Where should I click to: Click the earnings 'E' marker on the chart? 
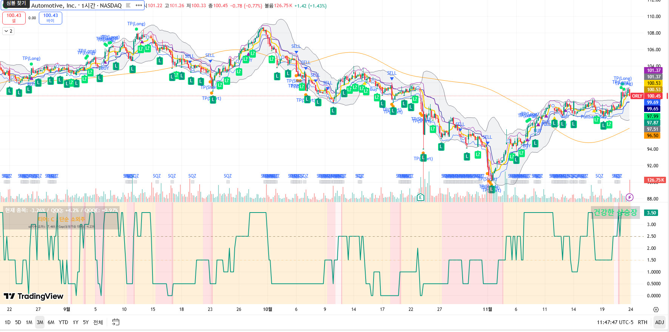420,197
